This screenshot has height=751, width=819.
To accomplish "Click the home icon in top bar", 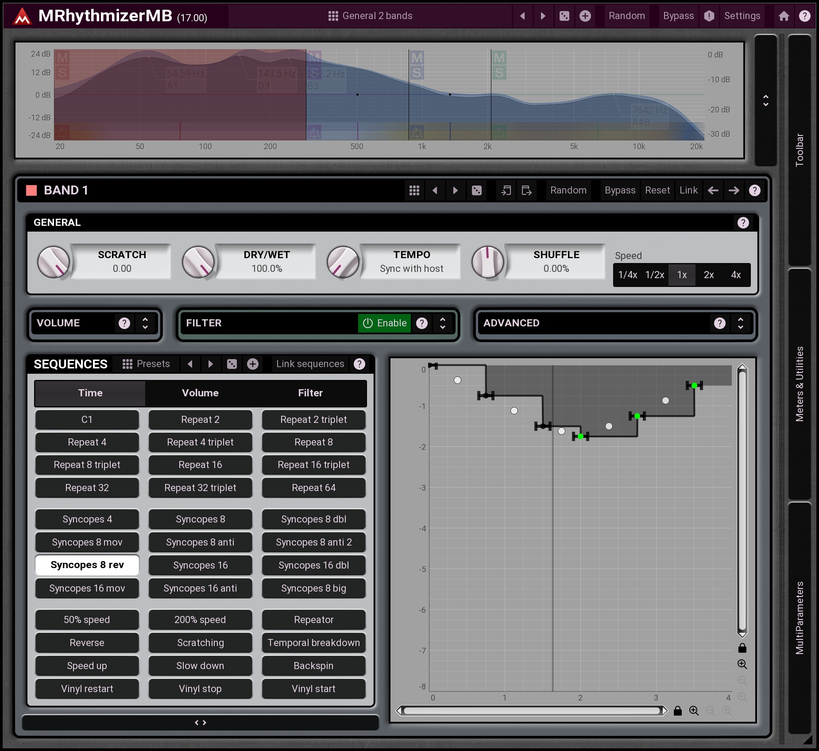I will (784, 16).
